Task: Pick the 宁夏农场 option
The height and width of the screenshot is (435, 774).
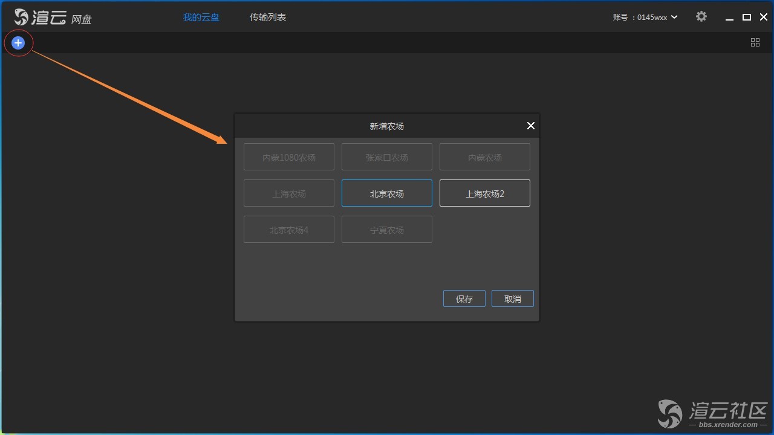Action: click(x=387, y=230)
